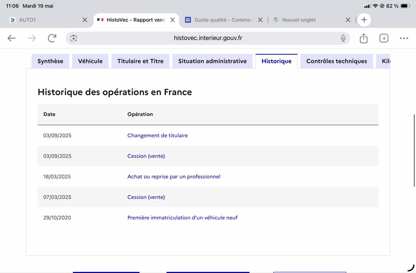
Task: Select the Situation administrative tab
Action: (212, 61)
